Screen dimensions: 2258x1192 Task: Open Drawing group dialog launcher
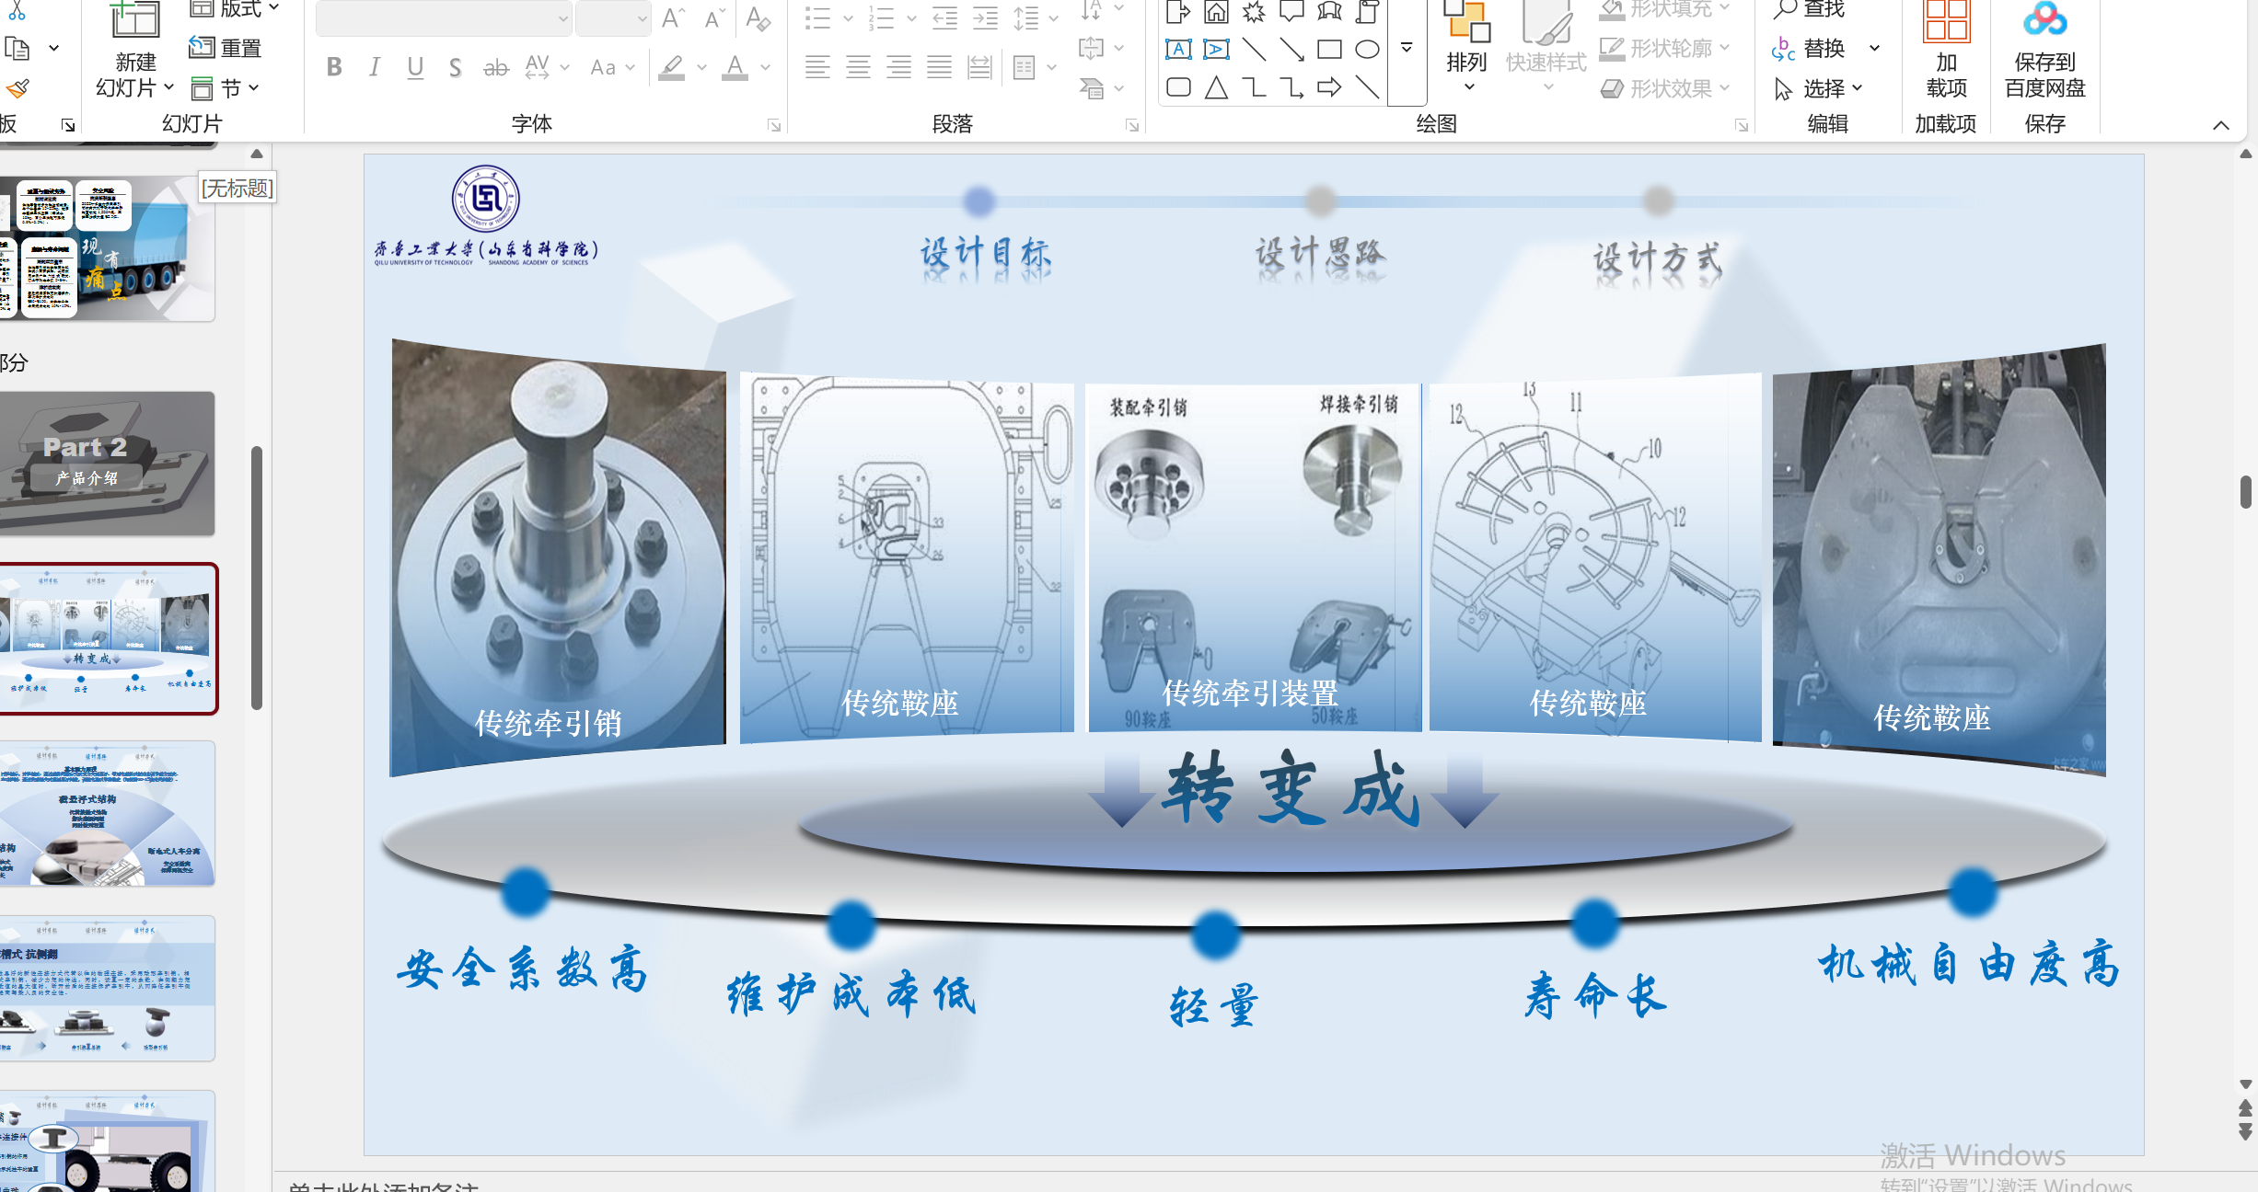pos(1742,125)
